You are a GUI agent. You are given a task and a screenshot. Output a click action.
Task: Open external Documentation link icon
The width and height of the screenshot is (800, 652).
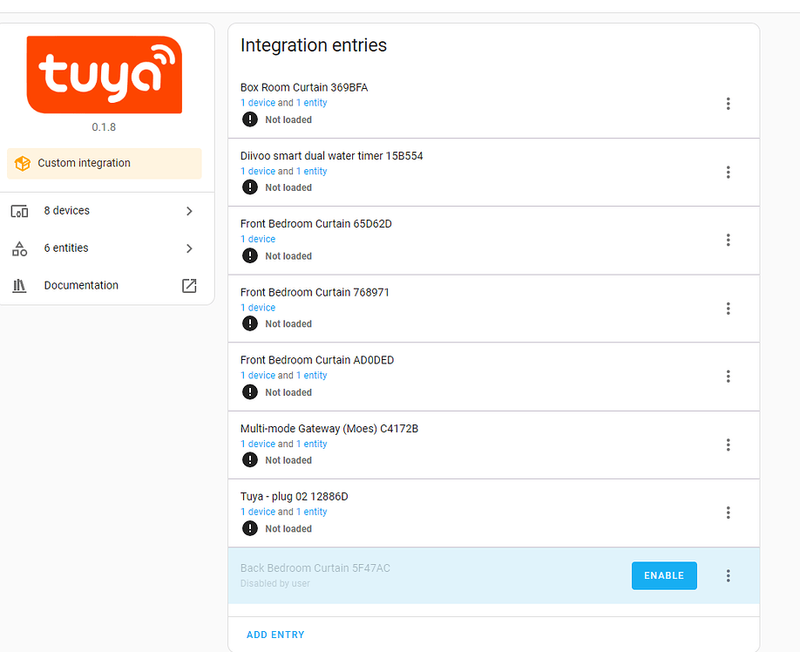(189, 286)
